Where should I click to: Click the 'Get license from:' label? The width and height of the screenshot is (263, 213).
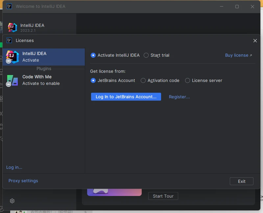108,71
